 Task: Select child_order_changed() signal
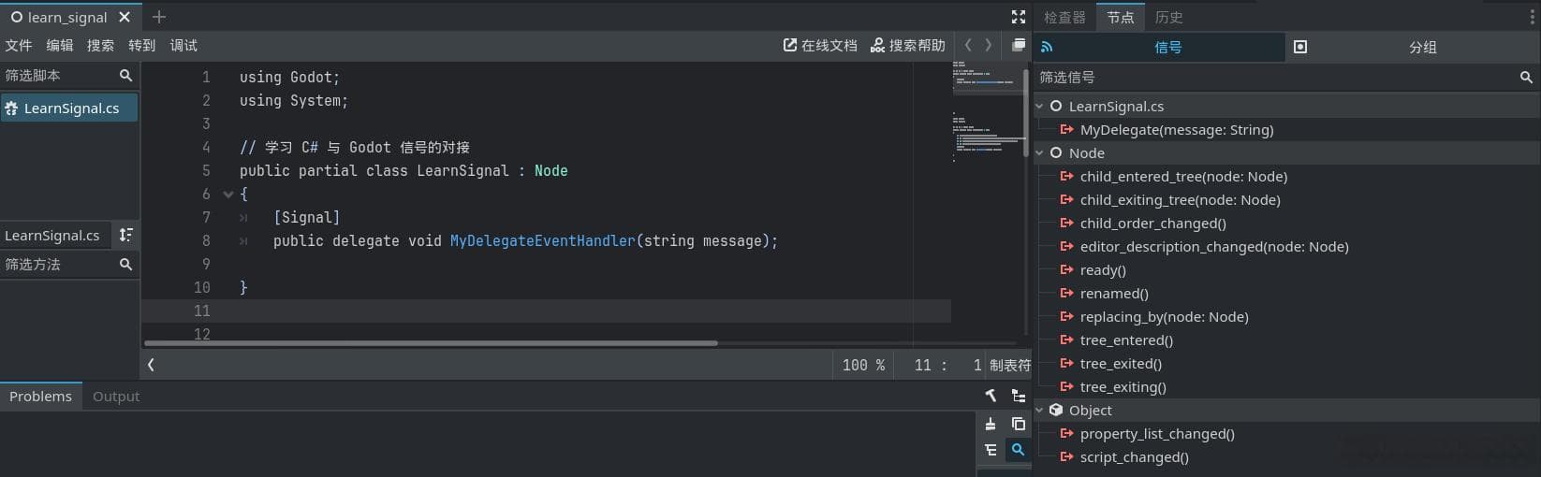coord(1152,224)
